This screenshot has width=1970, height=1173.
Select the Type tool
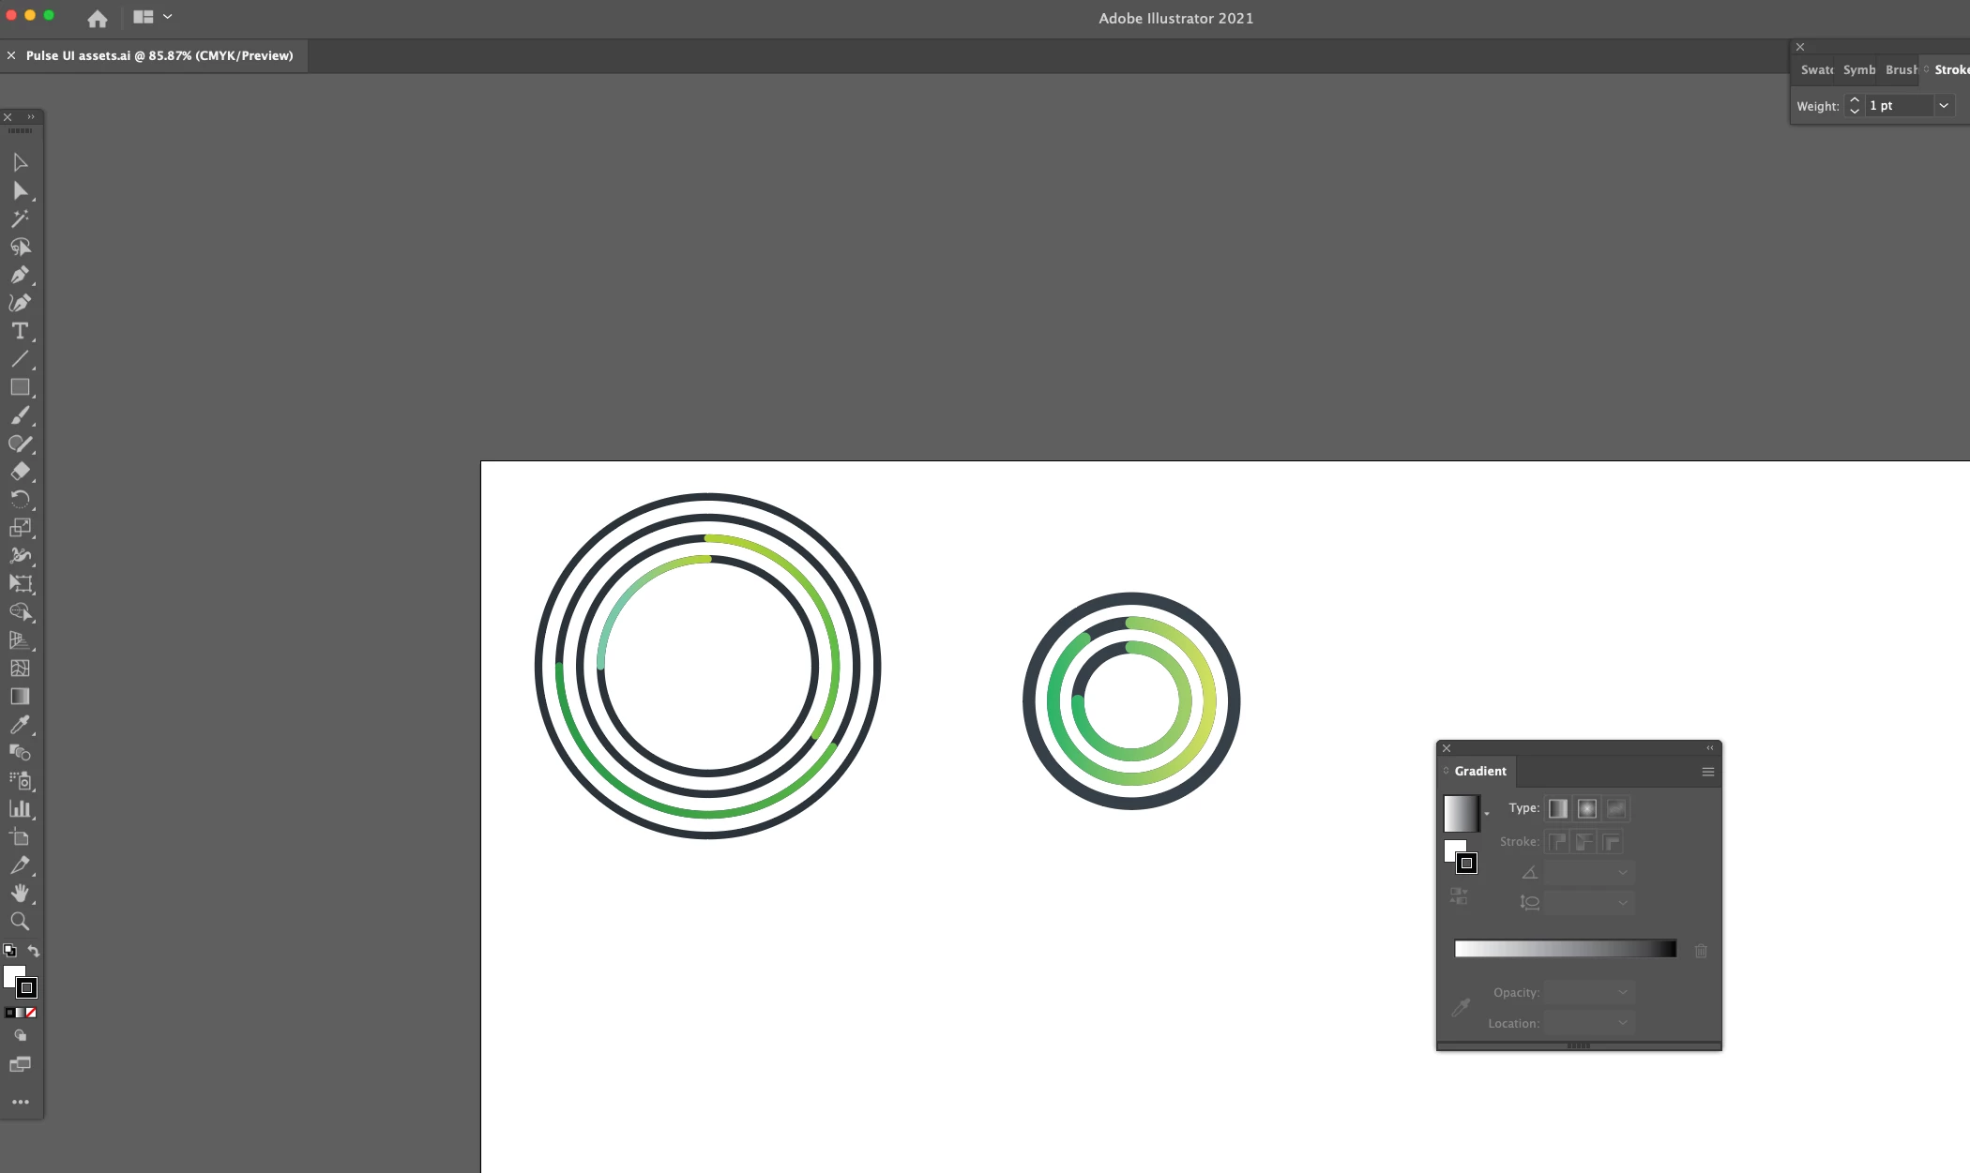[20, 331]
